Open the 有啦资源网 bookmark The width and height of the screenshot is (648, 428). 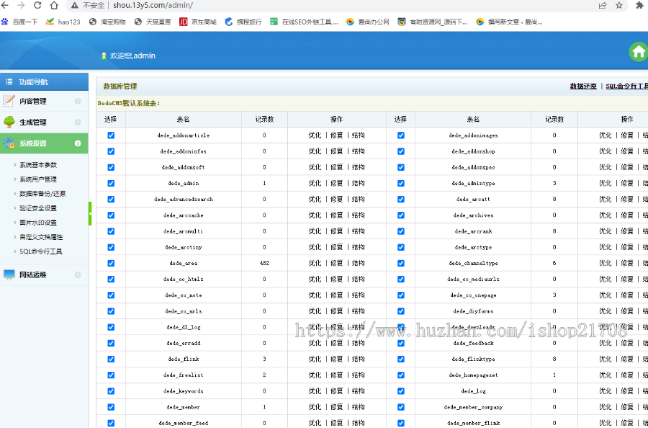click(x=433, y=22)
